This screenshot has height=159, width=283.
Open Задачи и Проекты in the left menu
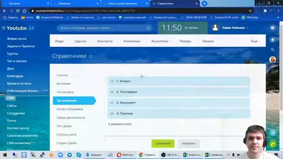pyautogui.click(x=21, y=46)
